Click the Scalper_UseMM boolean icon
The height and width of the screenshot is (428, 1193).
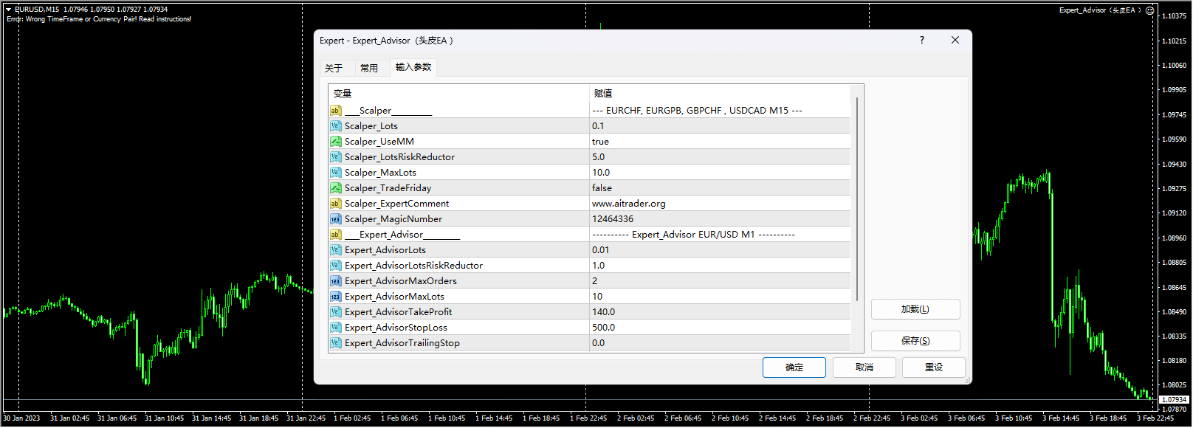pos(335,142)
